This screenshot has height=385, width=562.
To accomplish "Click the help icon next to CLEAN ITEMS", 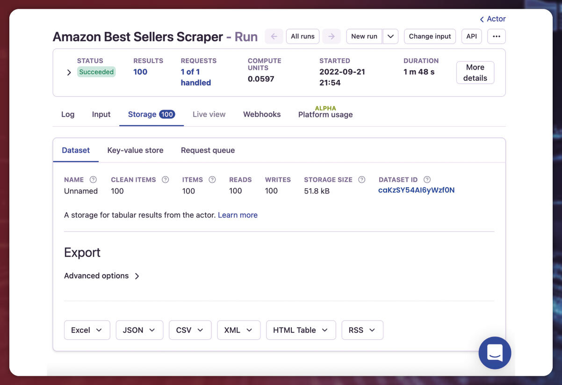I will pyautogui.click(x=165, y=179).
